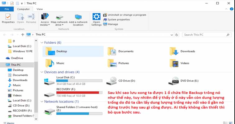Open Desktop in navigation pane
The height and width of the screenshot is (124, 235).
[x=16, y=70]
